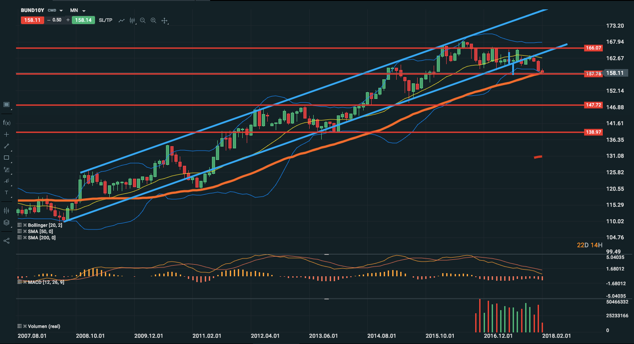Open the layers icon in sidebar
634x344 pixels.
pos(6,222)
